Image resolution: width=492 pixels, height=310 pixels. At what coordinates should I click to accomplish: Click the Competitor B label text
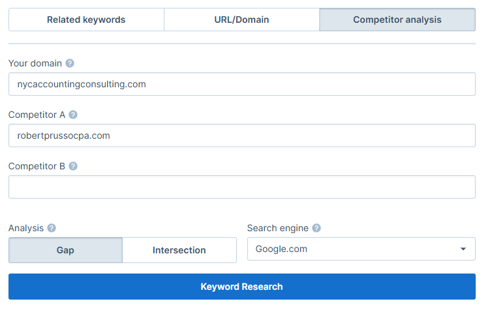point(37,166)
